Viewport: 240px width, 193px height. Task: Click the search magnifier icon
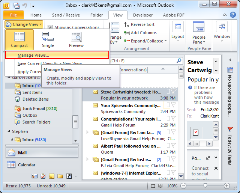point(179,61)
